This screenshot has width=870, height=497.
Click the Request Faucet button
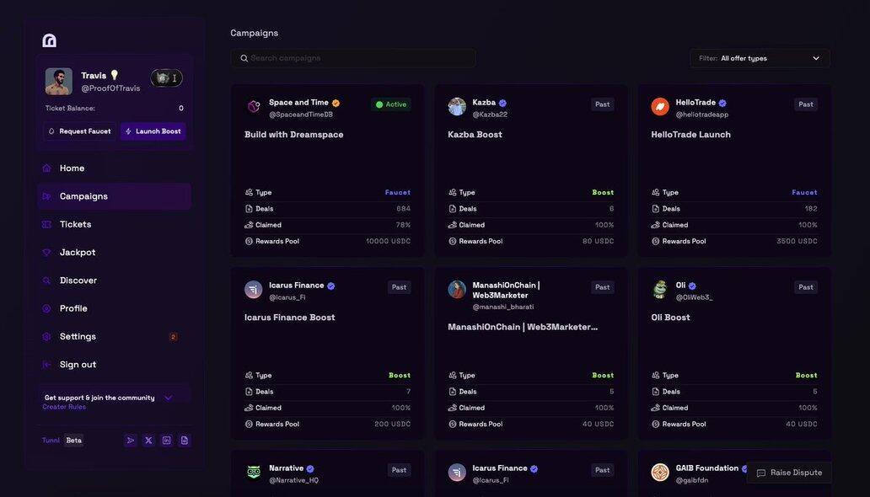tap(79, 131)
